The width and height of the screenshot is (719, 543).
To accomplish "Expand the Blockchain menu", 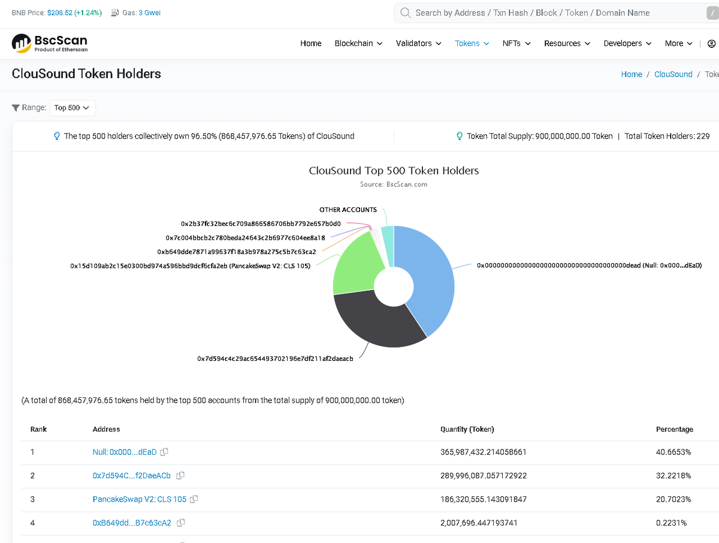I will [x=358, y=44].
